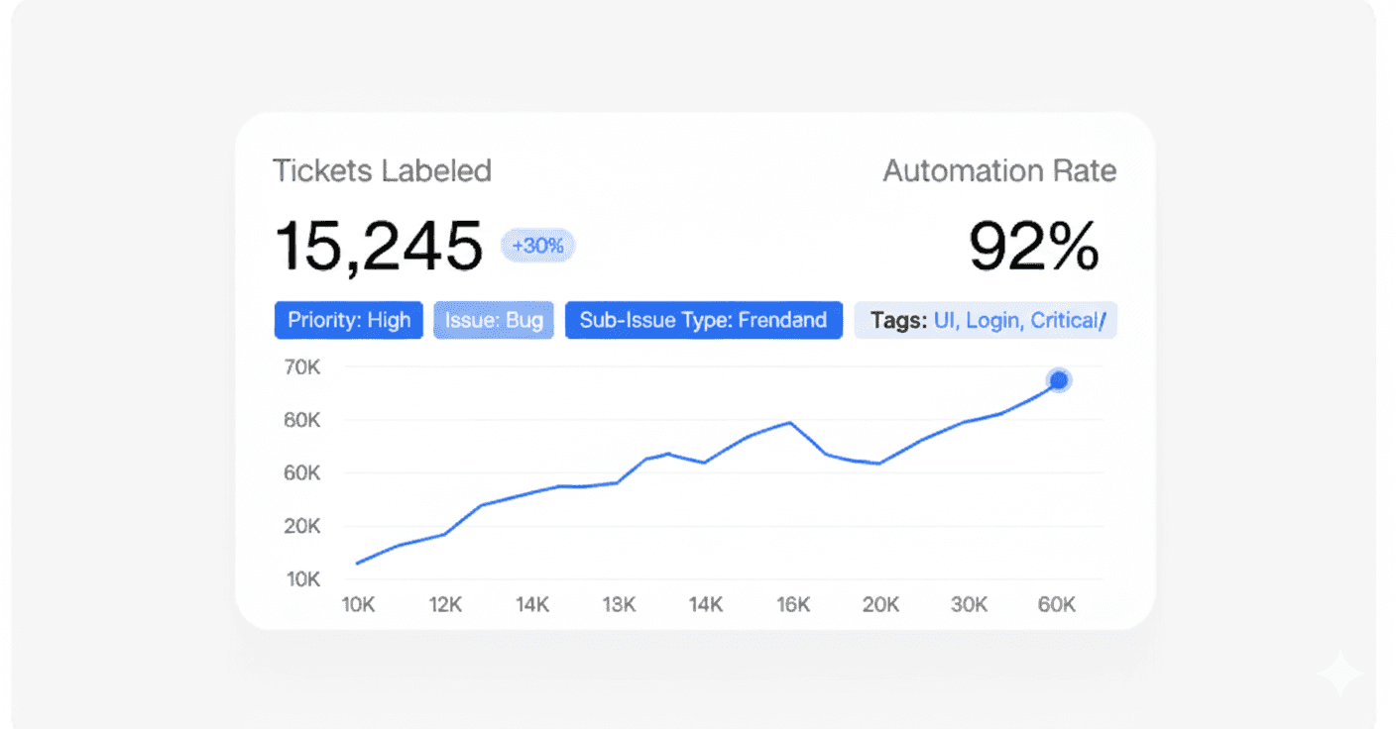The height and width of the screenshot is (729, 1396).
Task: Select the Priority: High filter chip
Action: 348,319
